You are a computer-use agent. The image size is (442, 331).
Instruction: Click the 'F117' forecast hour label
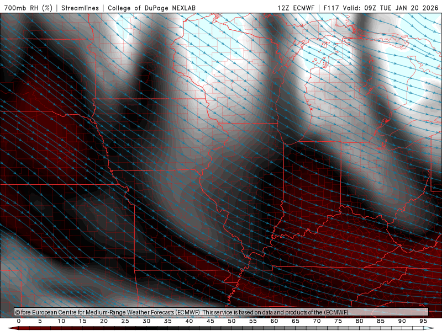pyautogui.click(x=331, y=8)
